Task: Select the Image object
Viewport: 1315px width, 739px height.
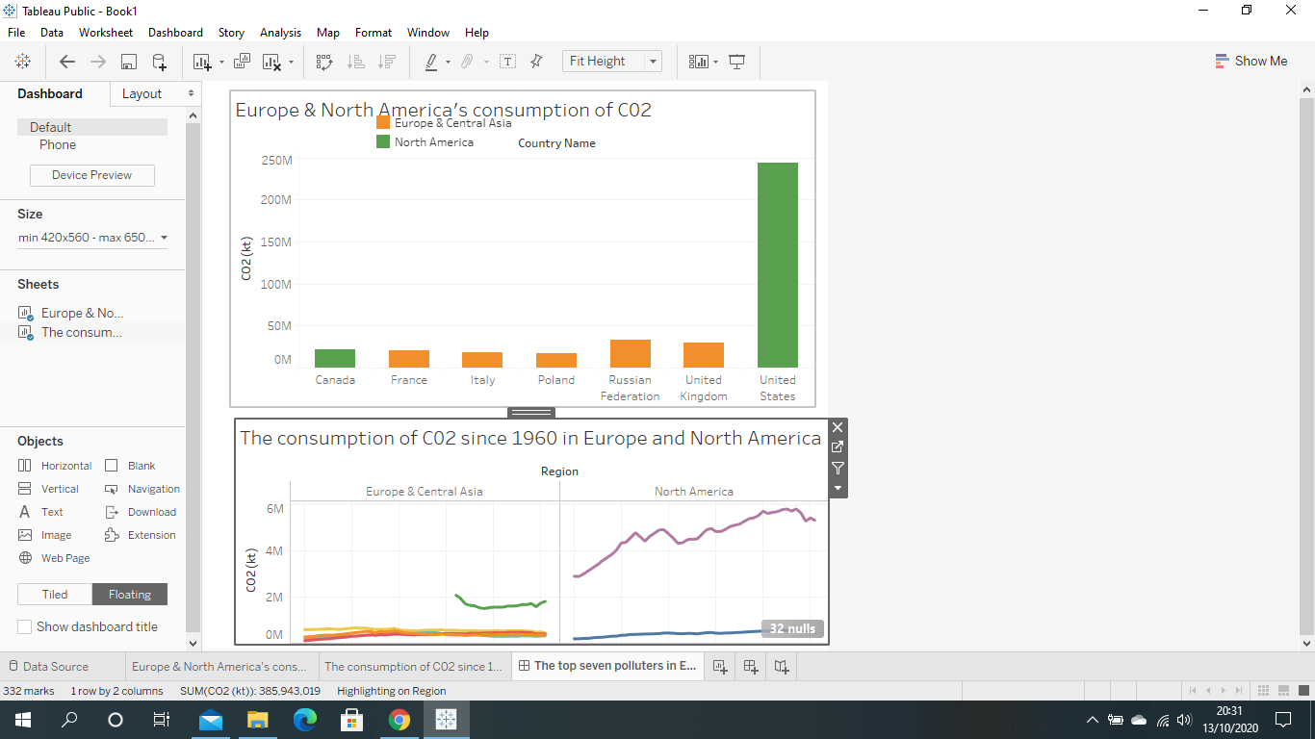Action: 44,535
